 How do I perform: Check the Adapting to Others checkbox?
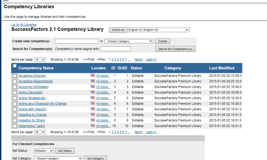point(15,121)
